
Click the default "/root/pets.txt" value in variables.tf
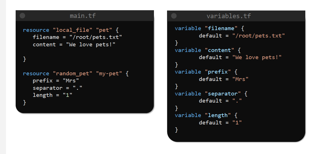click(x=258, y=36)
